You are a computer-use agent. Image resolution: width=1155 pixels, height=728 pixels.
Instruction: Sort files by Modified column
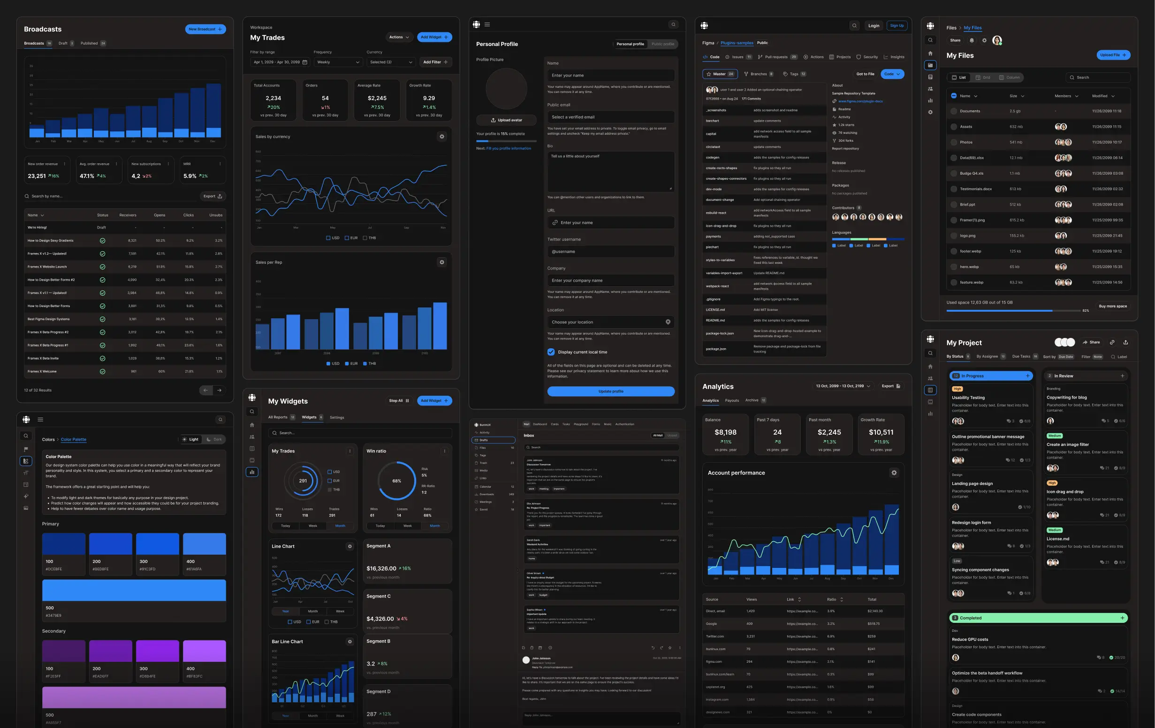tap(1103, 96)
